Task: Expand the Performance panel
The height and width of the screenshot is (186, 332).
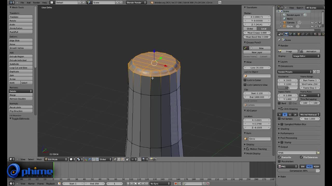Action: click(287, 133)
